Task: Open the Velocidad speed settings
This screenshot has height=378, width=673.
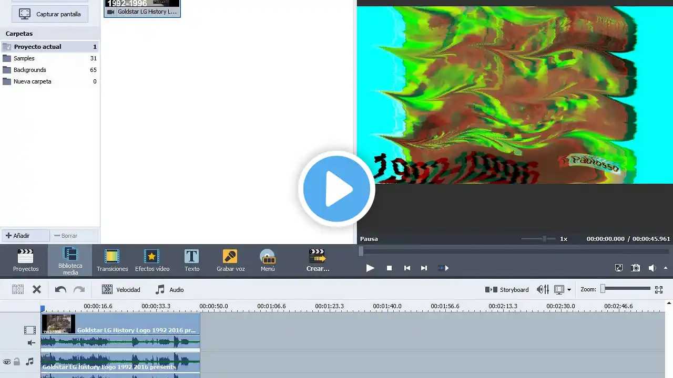Action: pos(121,289)
